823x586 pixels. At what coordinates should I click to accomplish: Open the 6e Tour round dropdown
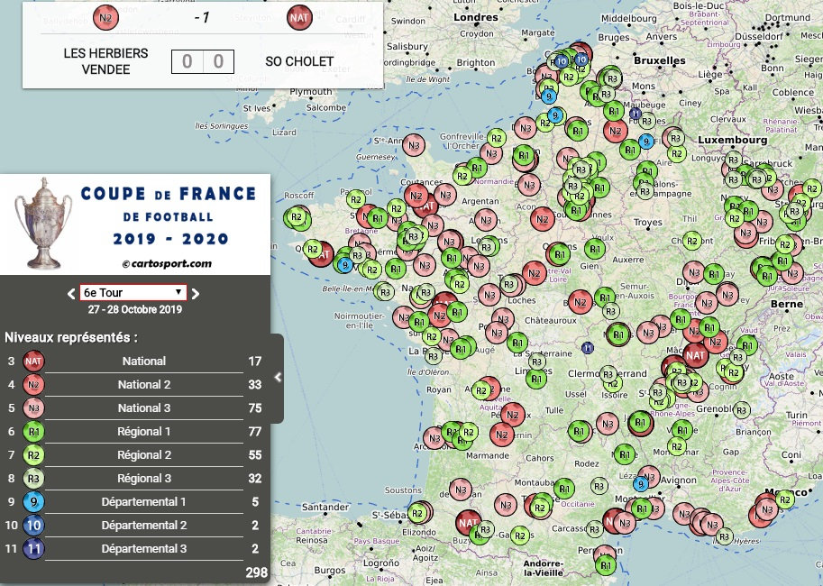pyautogui.click(x=133, y=292)
